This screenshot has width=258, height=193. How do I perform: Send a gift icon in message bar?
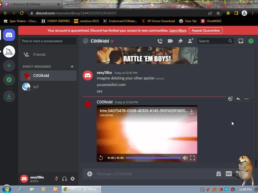tap(219, 174)
